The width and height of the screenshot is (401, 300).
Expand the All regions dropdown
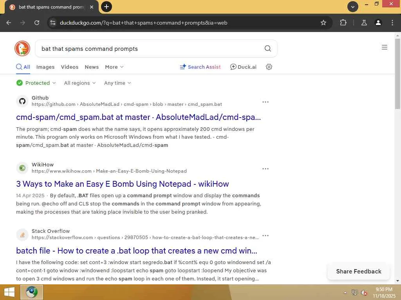80,83
